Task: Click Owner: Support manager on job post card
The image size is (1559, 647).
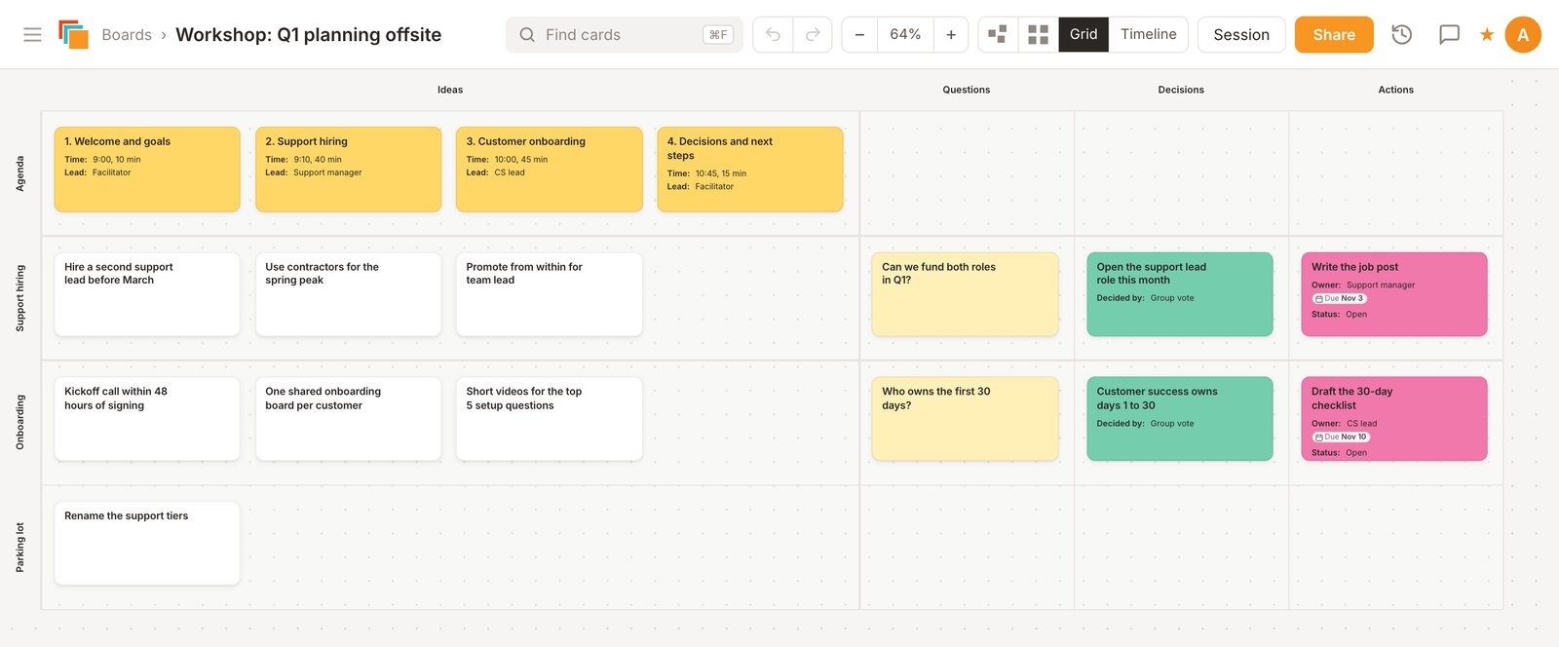Action: pyautogui.click(x=1363, y=285)
